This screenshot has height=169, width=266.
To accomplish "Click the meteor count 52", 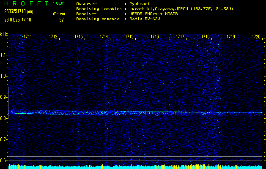I will pyautogui.click(x=61, y=20).
